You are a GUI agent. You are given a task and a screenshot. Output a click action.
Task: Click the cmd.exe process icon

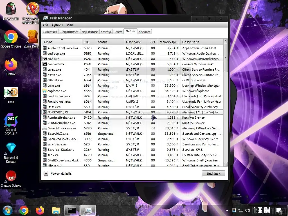pyautogui.click(x=45, y=59)
